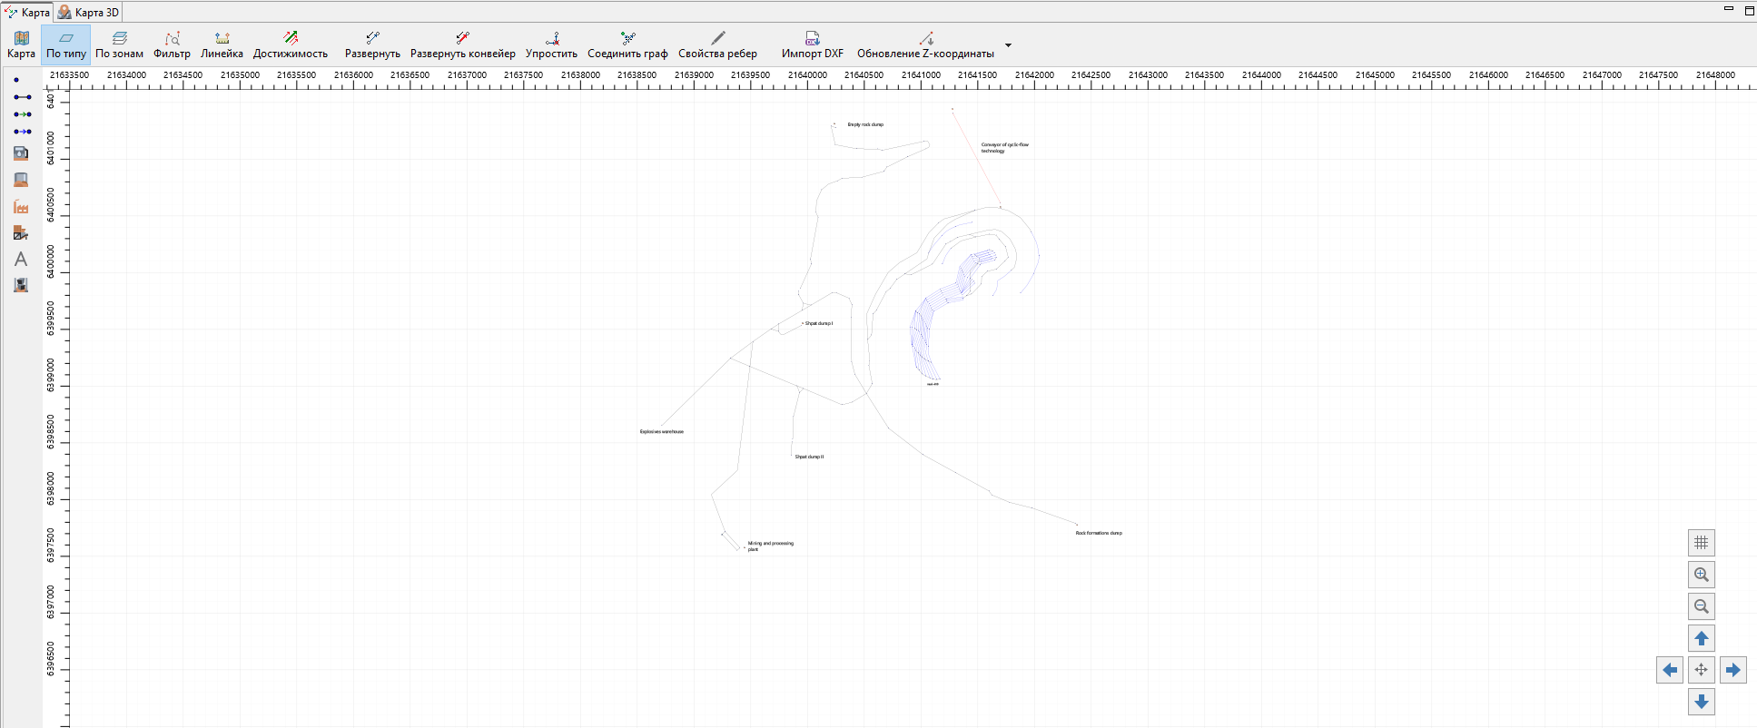Select the single point node tool
This screenshot has height=728, width=1757.
point(16,80)
